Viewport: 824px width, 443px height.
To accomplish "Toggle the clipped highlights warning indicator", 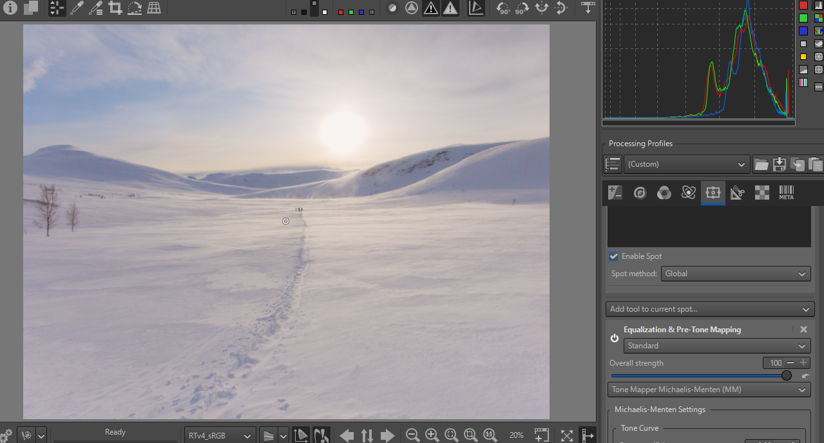I will 450,8.
